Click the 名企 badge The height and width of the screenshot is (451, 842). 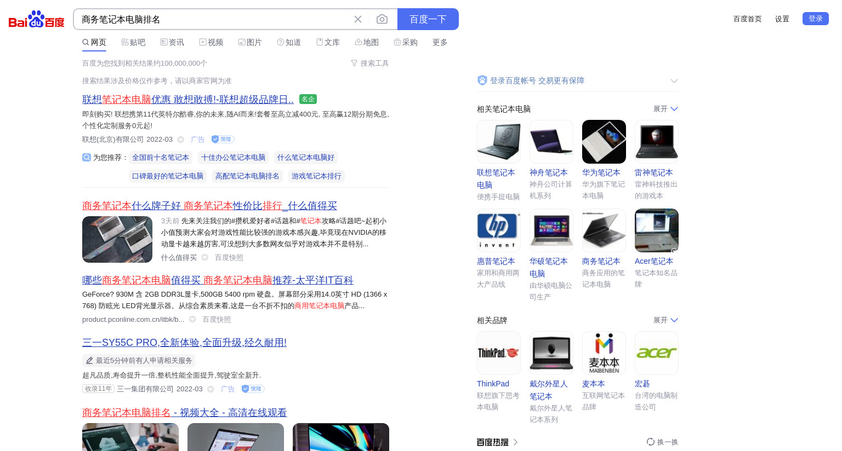coord(308,99)
